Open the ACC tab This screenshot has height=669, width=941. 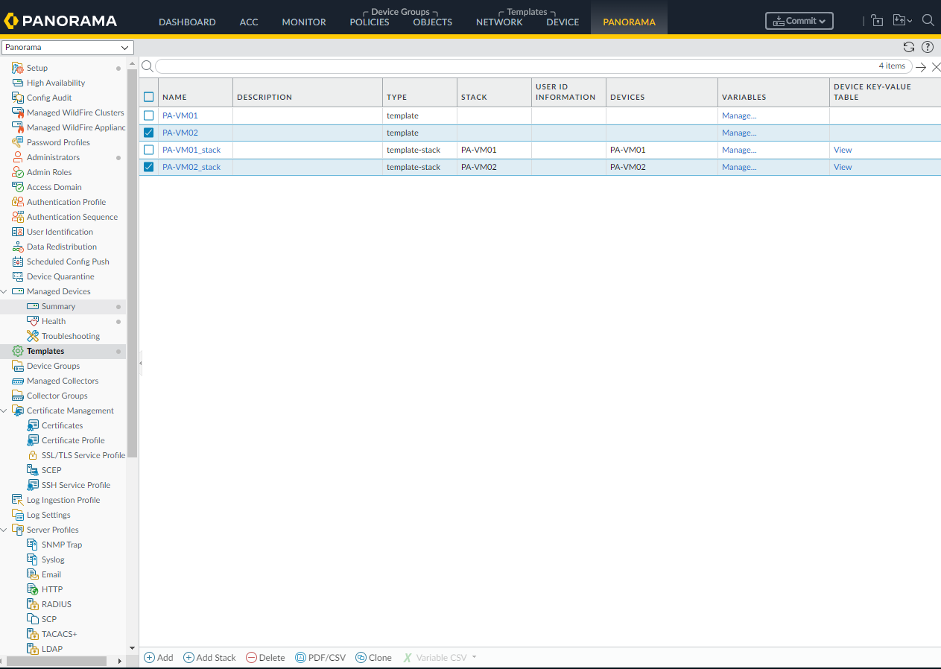pyautogui.click(x=249, y=22)
